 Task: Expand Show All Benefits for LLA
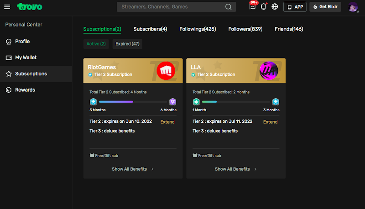(x=236, y=169)
